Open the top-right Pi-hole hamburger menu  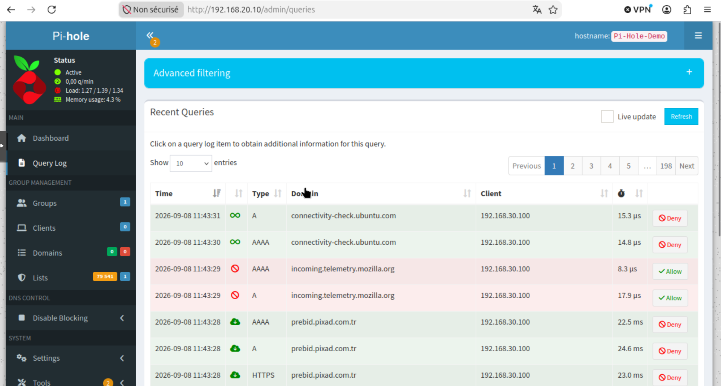[698, 35]
